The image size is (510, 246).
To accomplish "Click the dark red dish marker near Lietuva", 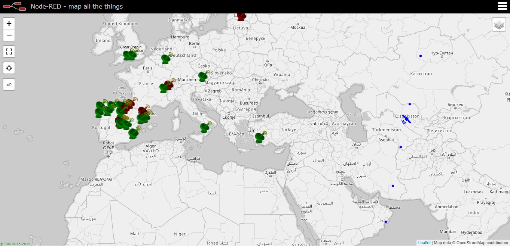I will pos(241,17).
